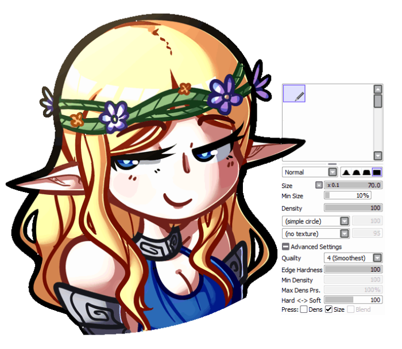Click the Max Dens Prs. slider
The height and width of the screenshot is (349, 402).
click(x=353, y=289)
